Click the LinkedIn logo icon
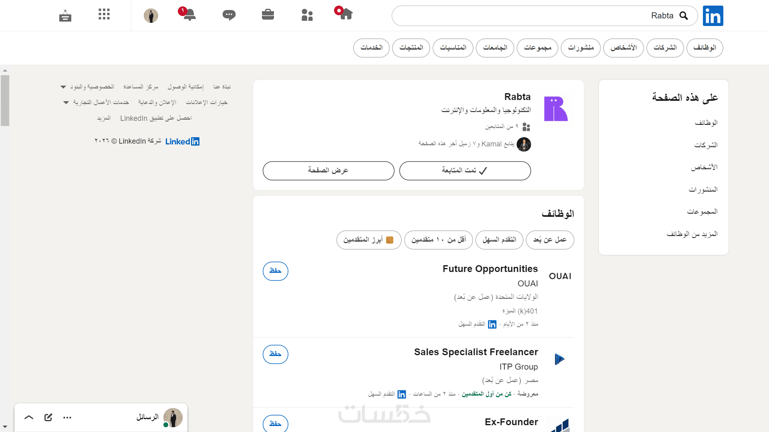 (713, 16)
